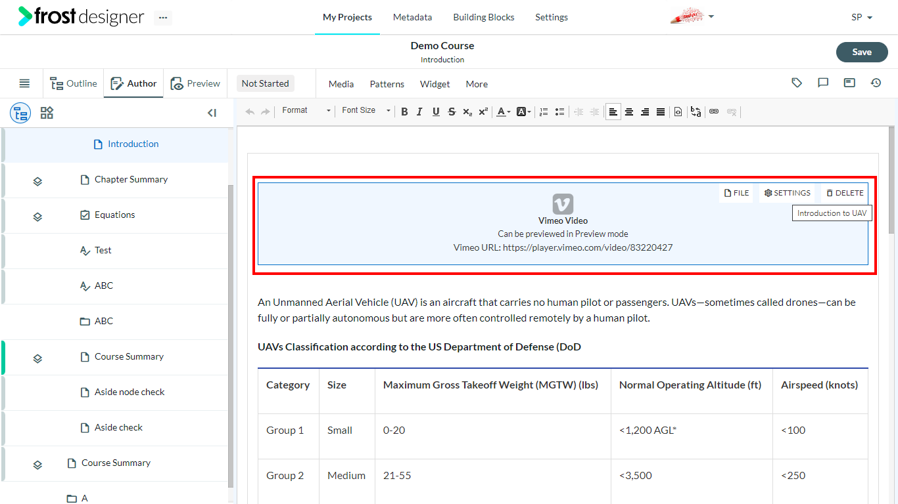Click the Save button

[862, 52]
